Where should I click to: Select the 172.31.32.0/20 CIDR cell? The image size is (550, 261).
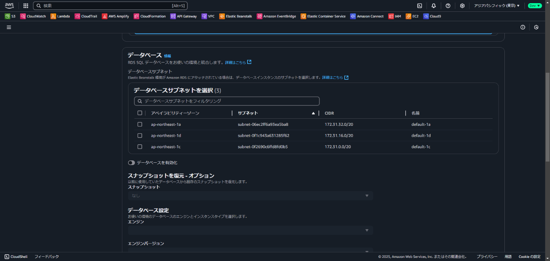click(x=339, y=124)
